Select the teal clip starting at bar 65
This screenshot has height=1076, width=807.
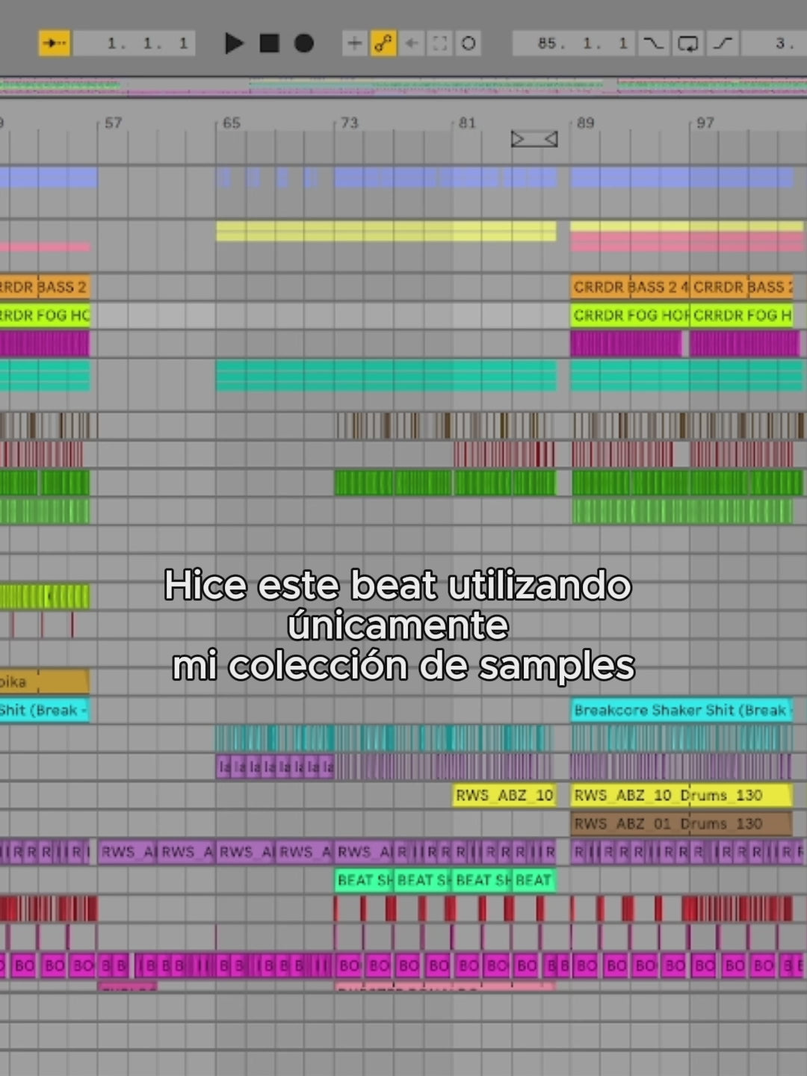(x=386, y=375)
